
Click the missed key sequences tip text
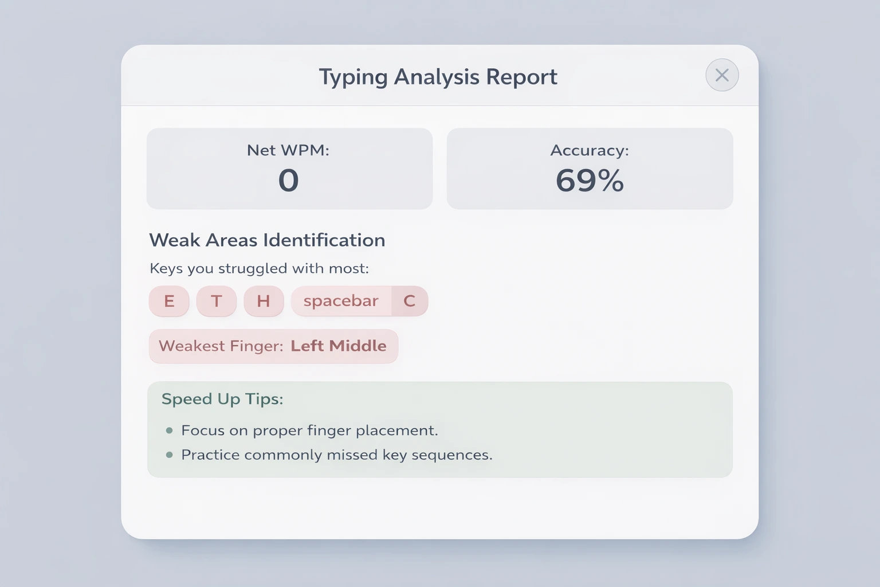[x=337, y=455]
